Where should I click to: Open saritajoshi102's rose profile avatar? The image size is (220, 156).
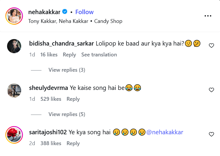pyautogui.click(x=14, y=135)
